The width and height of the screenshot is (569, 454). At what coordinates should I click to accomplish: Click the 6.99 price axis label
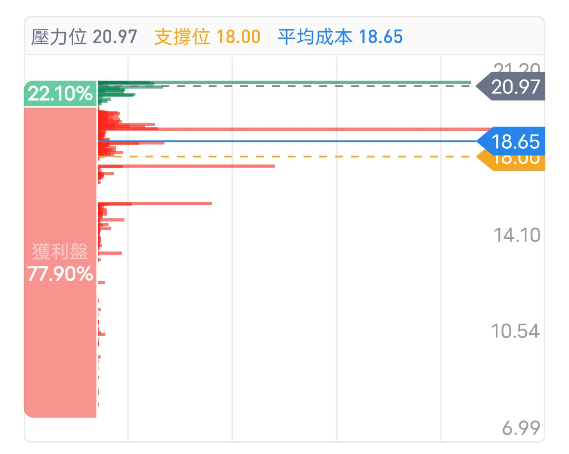point(521,428)
